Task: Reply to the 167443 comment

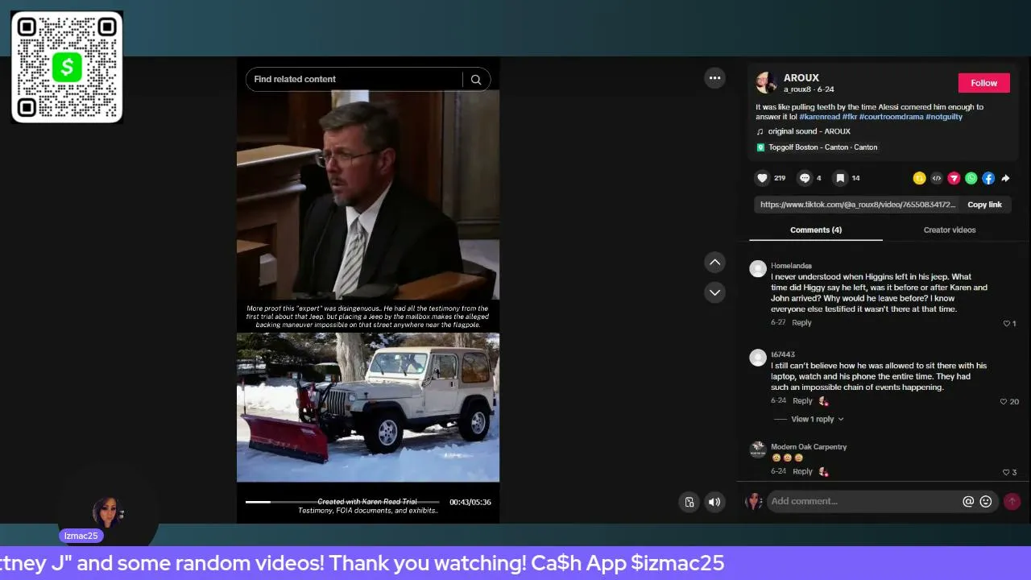Action: click(x=802, y=400)
